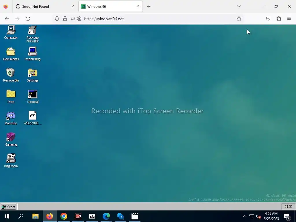Open the Doordisc shortcut icon
Viewport: 296px width, 222px height.
tap(11, 118)
